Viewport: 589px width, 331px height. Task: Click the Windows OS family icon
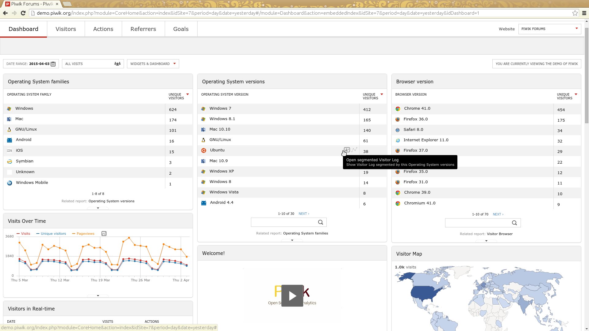(x=9, y=109)
